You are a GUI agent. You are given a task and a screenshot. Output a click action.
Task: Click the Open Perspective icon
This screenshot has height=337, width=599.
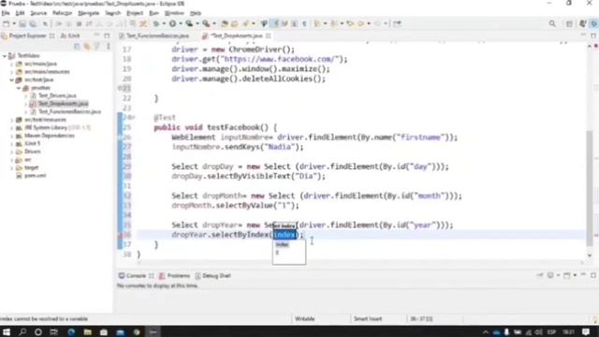pos(569,23)
